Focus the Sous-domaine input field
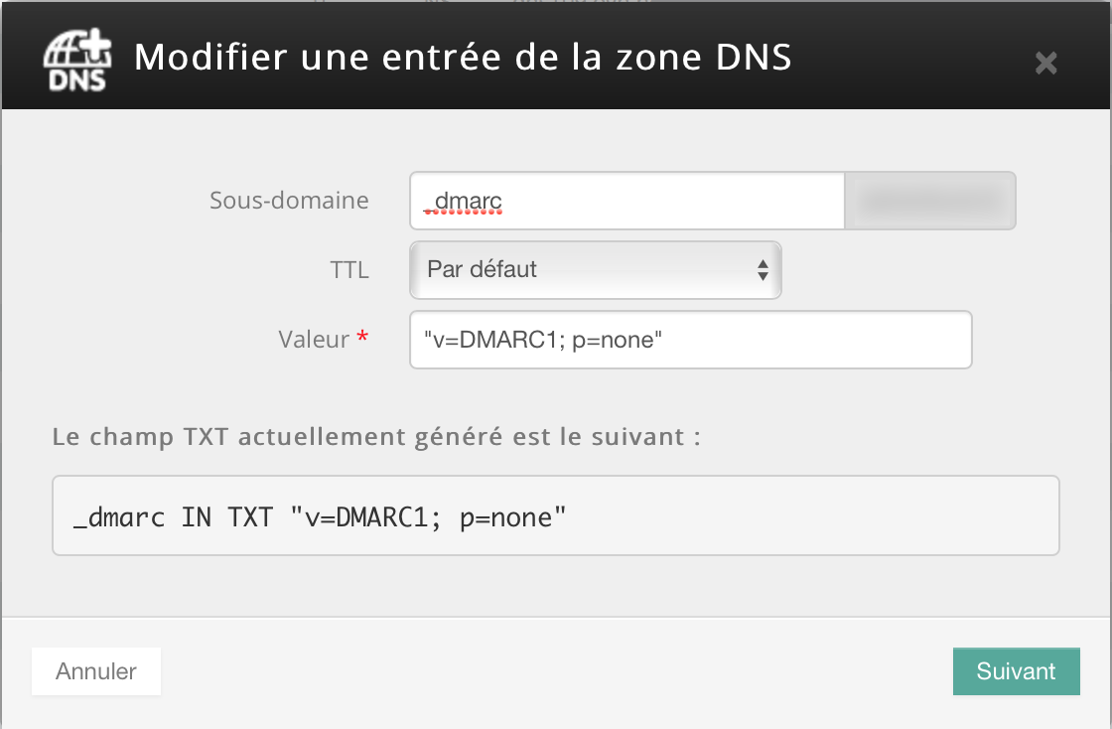The width and height of the screenshot is (1112, 729). [x=626, y=201]
